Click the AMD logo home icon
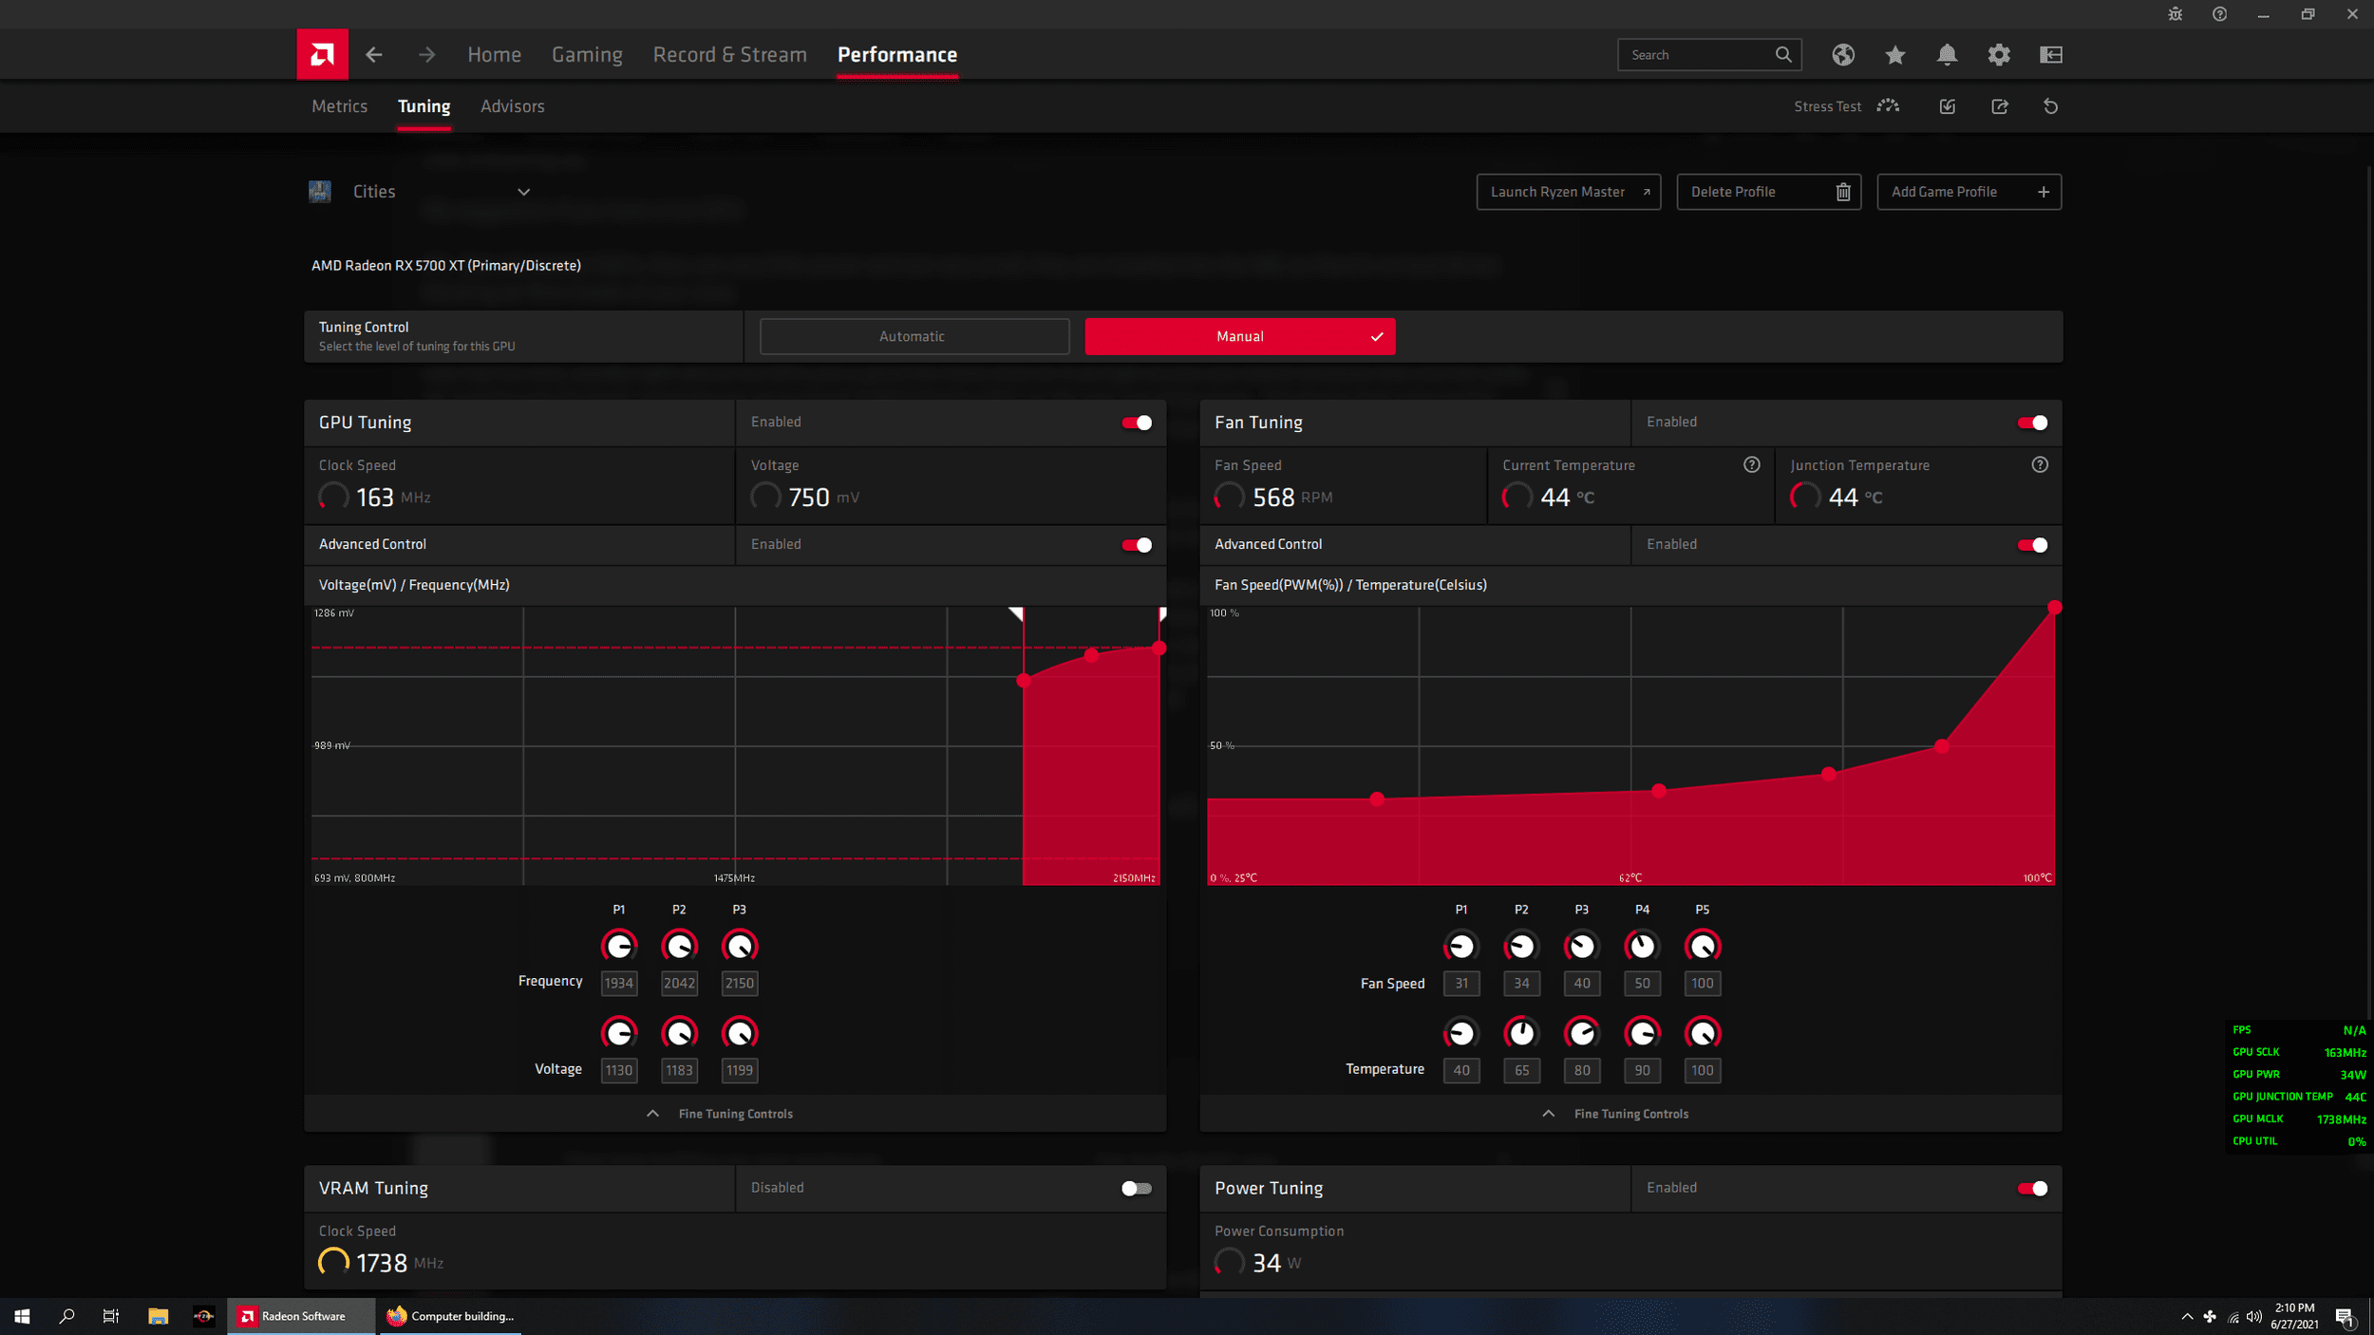The width and height of the screenshot is (2374, 1335). click(322, 54)
